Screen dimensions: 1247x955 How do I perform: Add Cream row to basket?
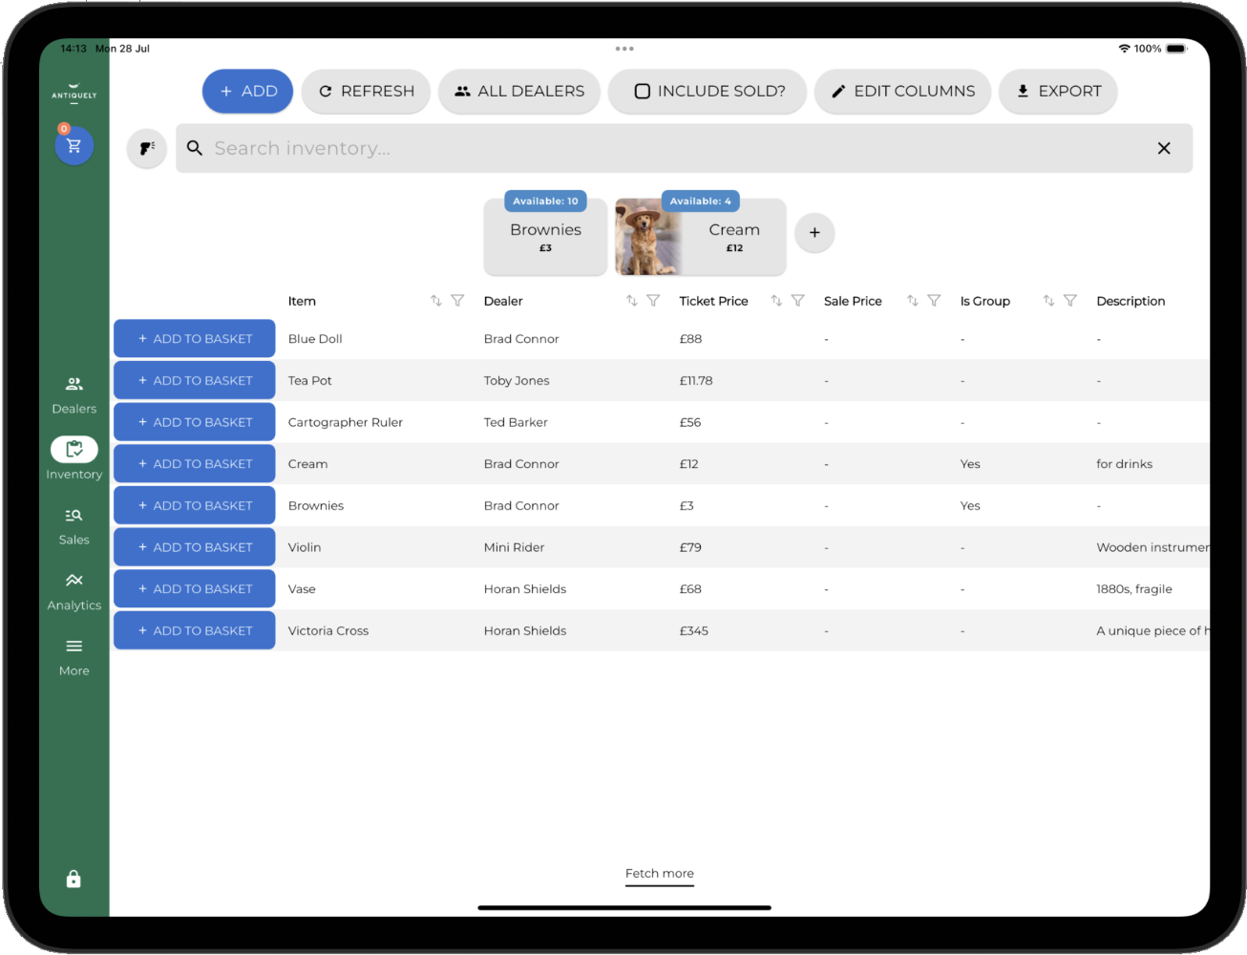tap(195, 464)
